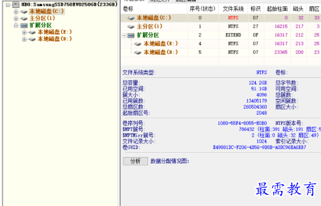Click drive icon of 本地磁盘(E:) table row
The image size is (321, 206).
[138, 44]
